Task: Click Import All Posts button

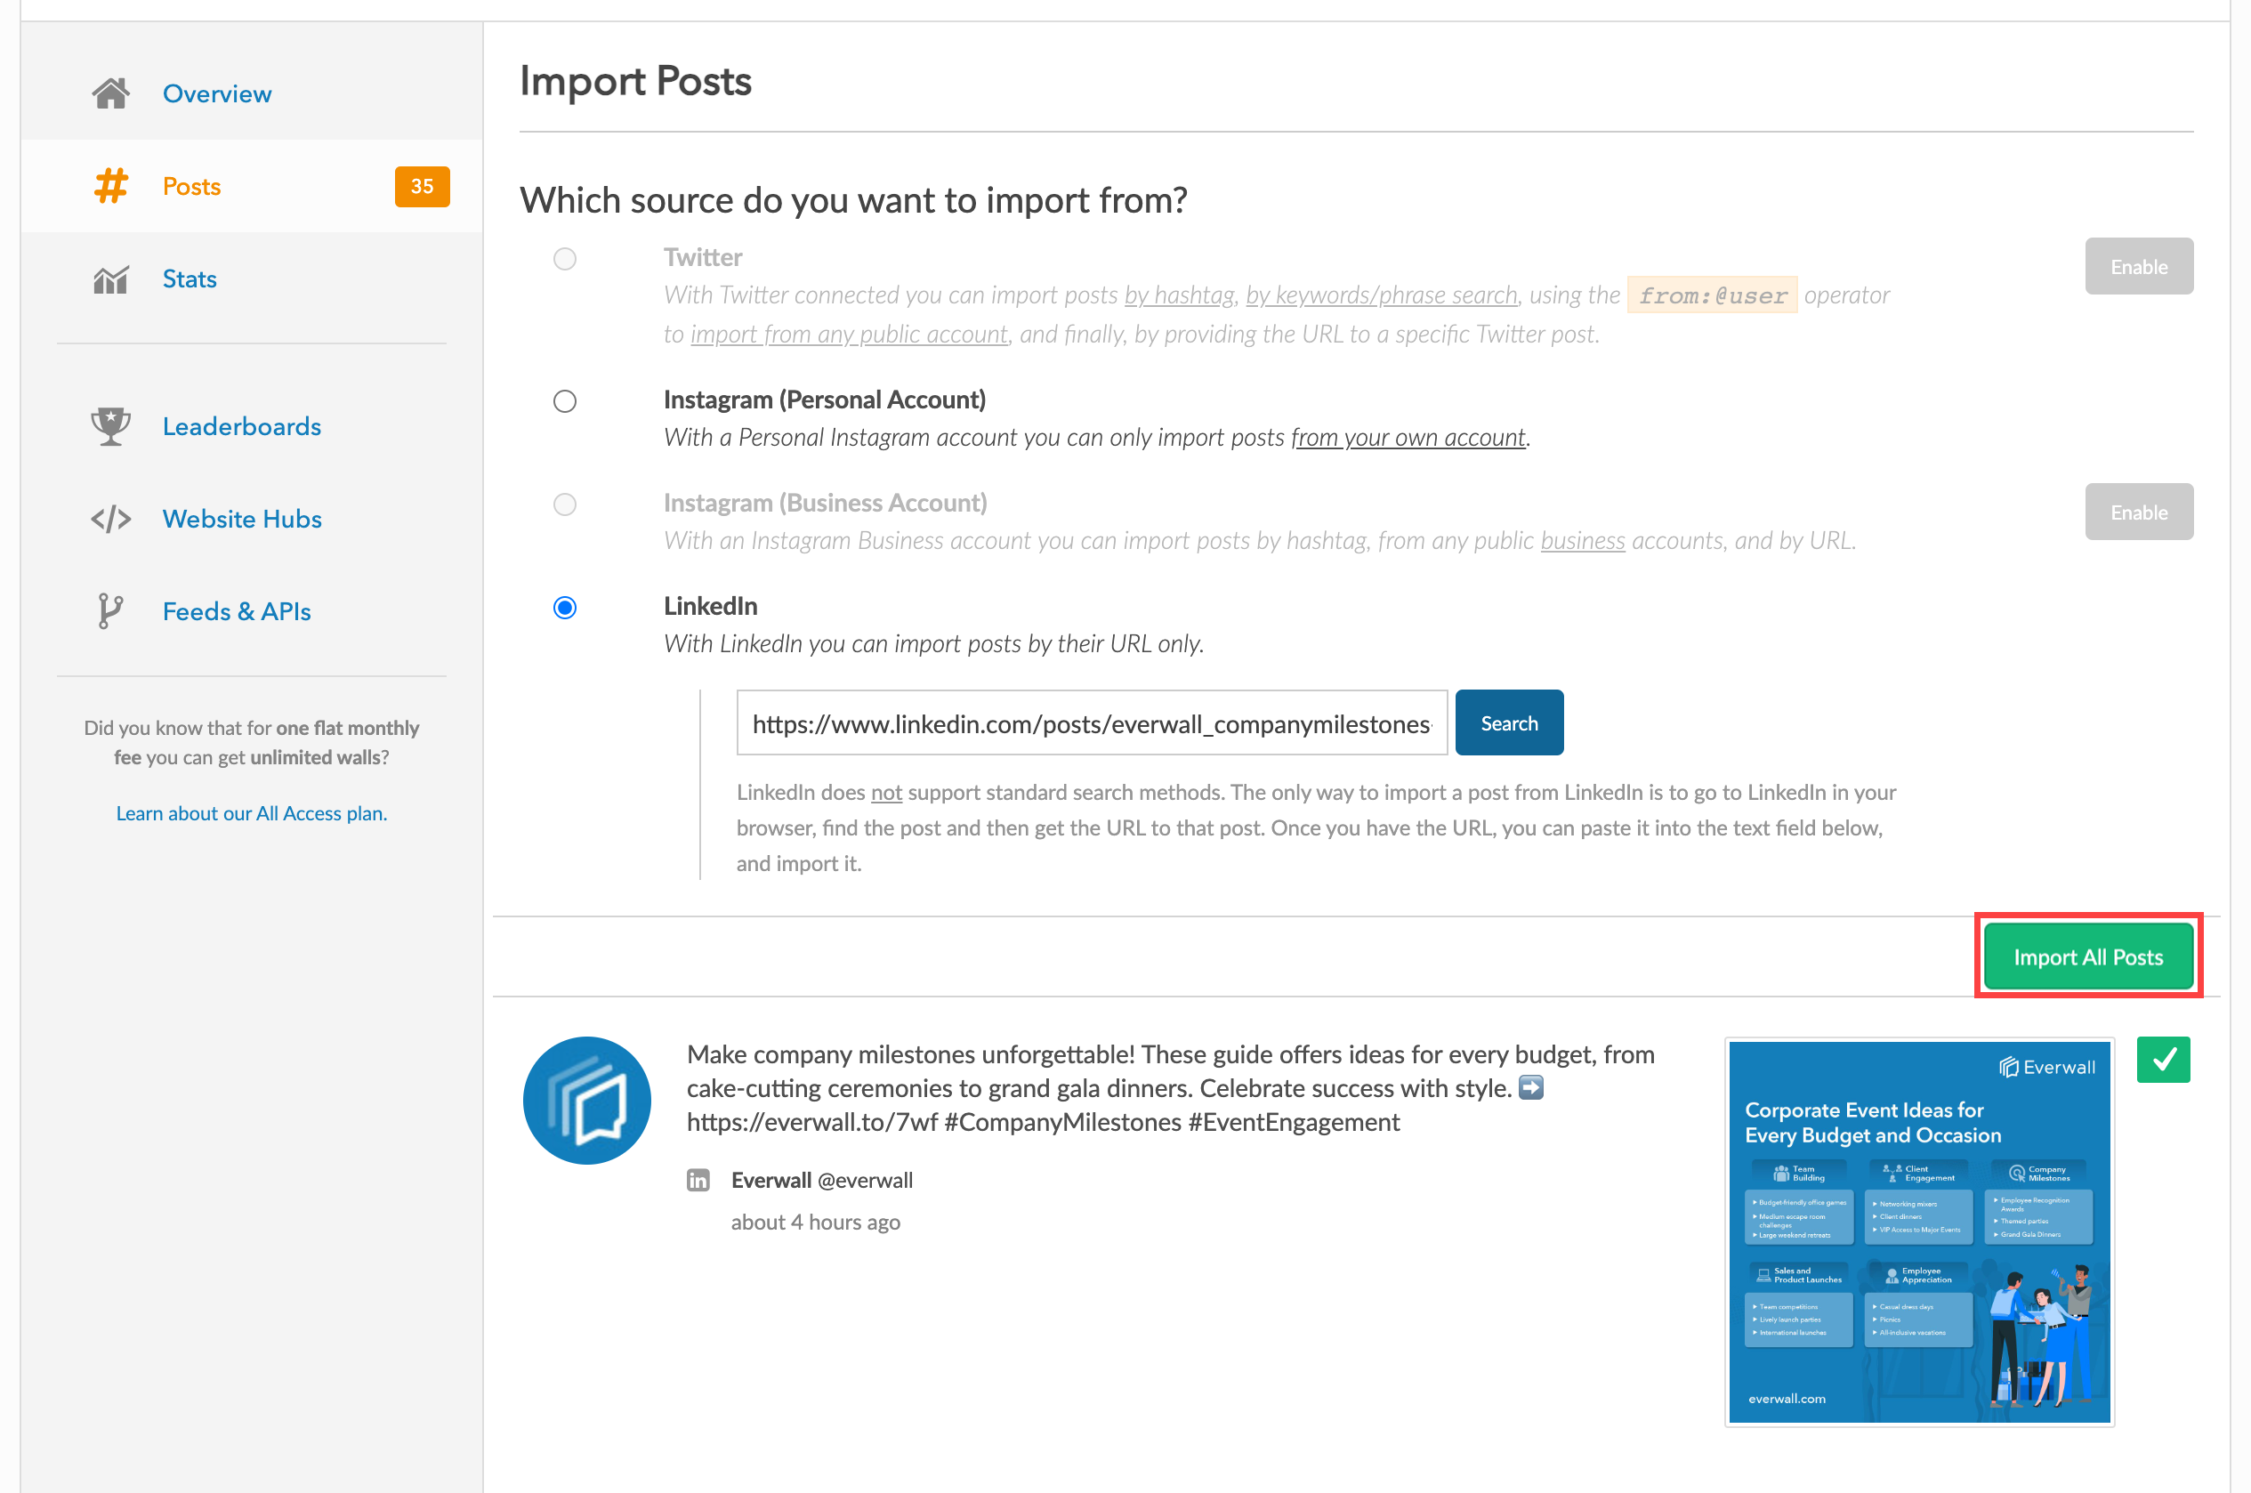Action: coord(2087,956)
